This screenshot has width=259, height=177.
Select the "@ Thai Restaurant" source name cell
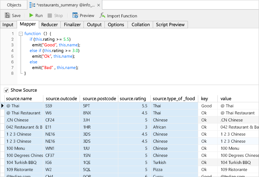pos(24,113)
